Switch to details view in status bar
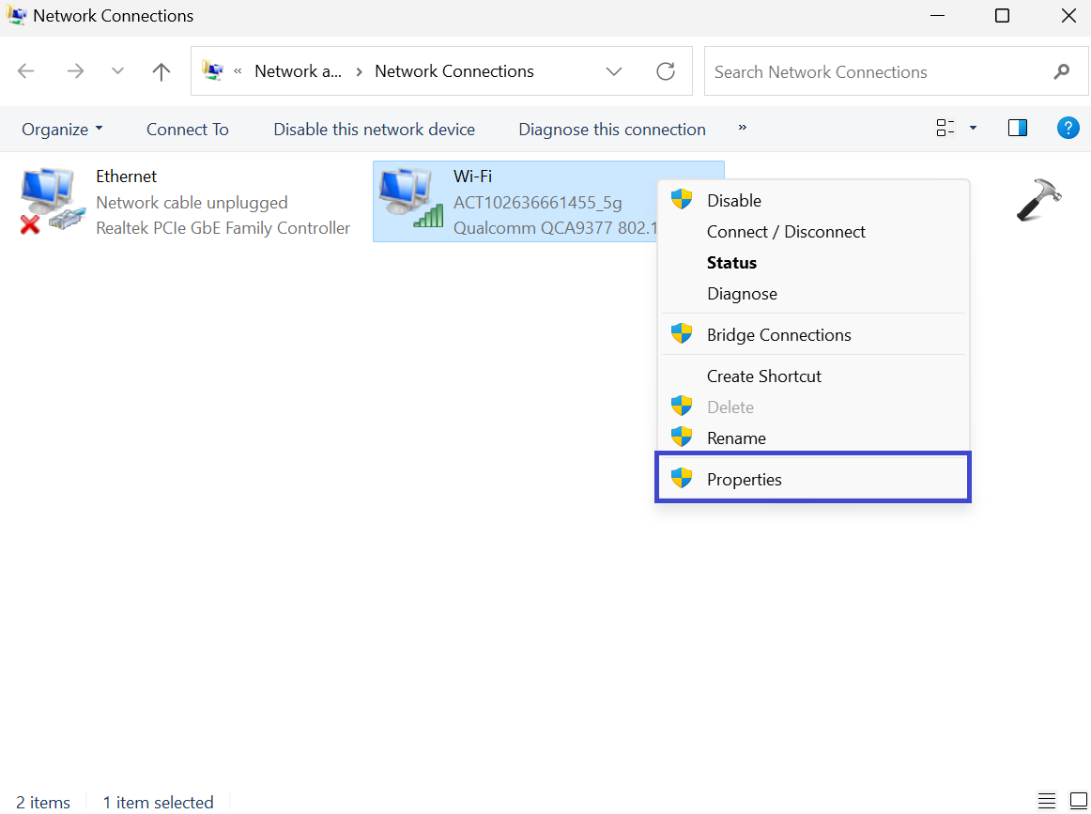This screenshot has width=1091, height=814. 1047,801
